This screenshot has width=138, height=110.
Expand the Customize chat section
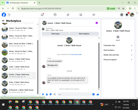click(x=118, y=45)
